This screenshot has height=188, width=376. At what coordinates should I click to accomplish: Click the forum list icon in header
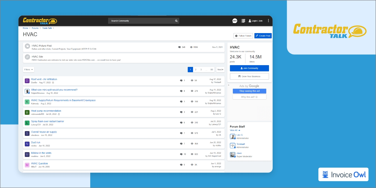[x=243, y=21]
